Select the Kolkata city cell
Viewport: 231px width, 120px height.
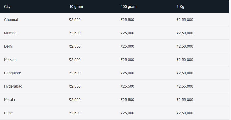tap(10, 60)
